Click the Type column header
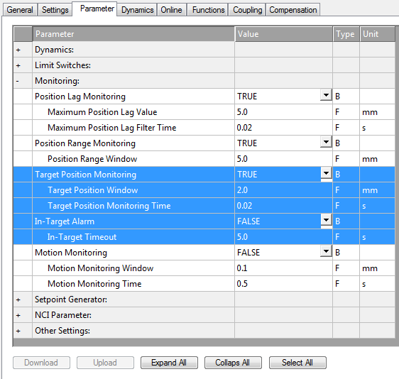 (x=346, y=34)
